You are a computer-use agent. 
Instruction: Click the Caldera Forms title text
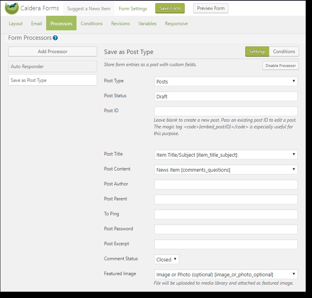point(39,8)
